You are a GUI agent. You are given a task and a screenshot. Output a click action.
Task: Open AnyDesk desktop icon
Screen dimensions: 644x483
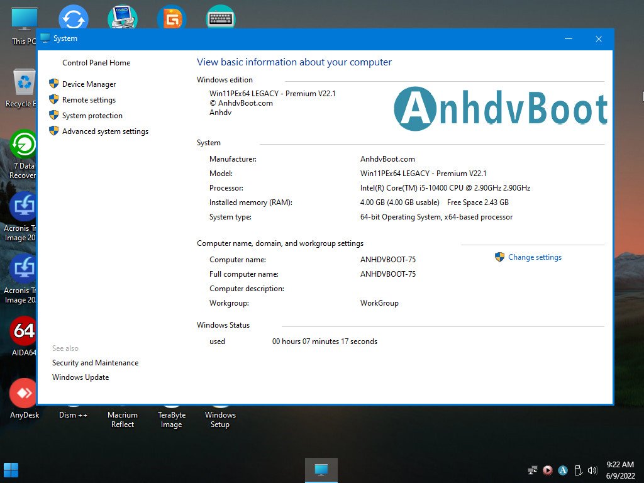[25, 398]
